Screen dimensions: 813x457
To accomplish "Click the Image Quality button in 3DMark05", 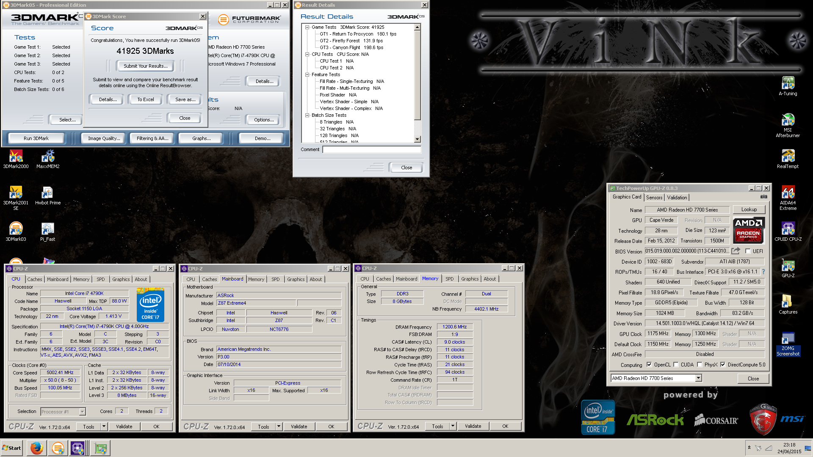I will (x=104, y=138).
